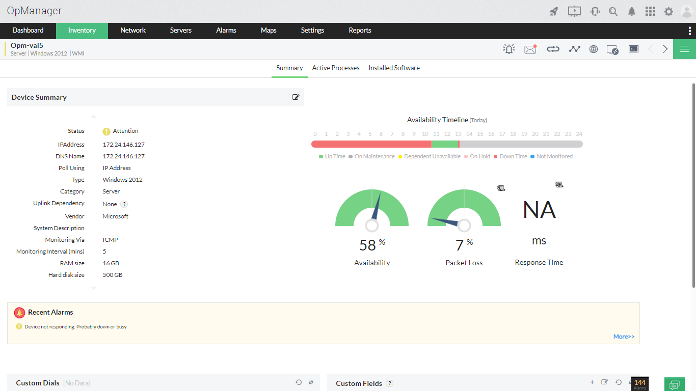Click the Packet Loss gauge dial
Image resolution: width=696 pixels, height=391 pixels.
coord(464,210)
